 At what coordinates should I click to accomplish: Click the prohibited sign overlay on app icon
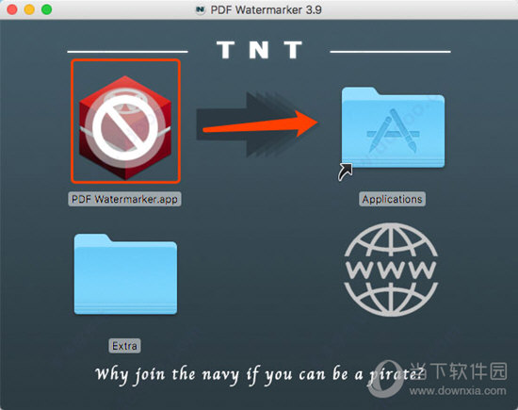click(x=125, y=128)
